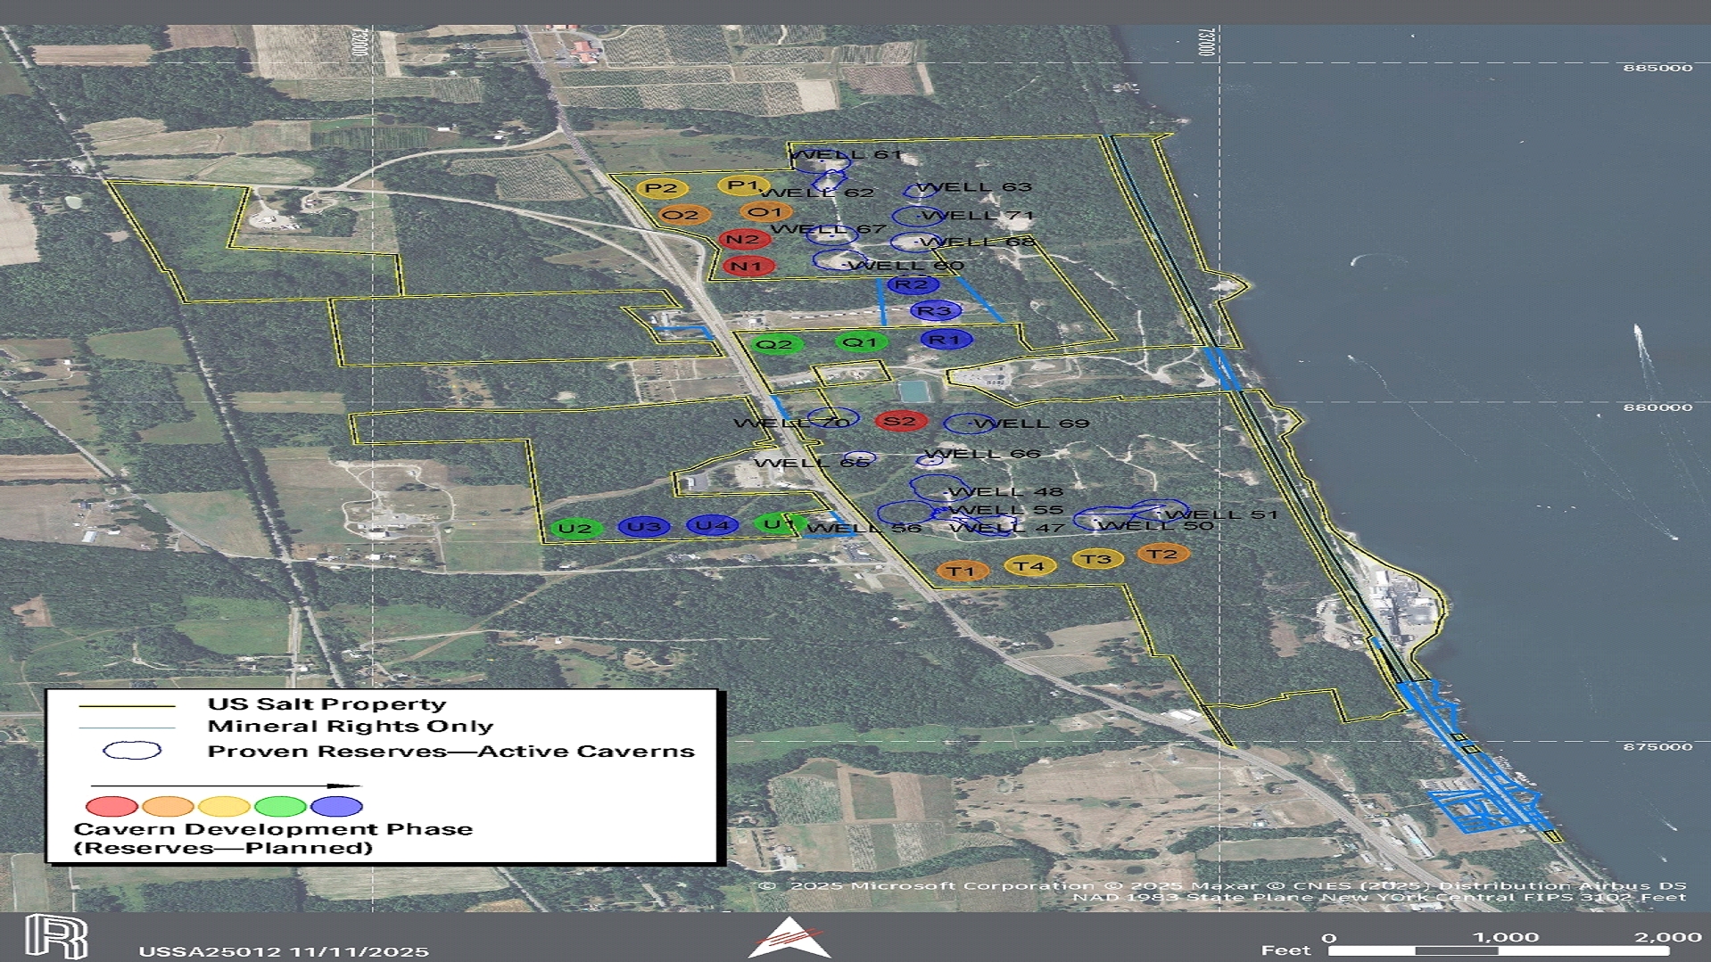Select the green Q2 cavern marker
This screenshot has width=1711, height=962.
tap(775, 344)
